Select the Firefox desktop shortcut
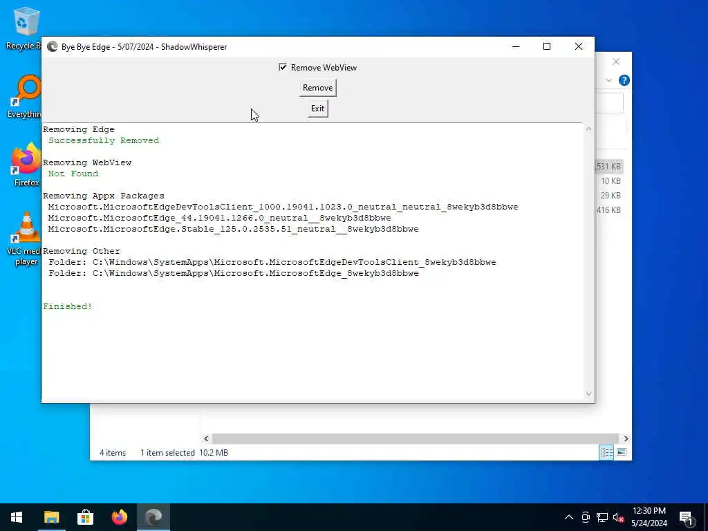This screenshot has height=531, width=708. pyautogui.click(x=26, y=165)
